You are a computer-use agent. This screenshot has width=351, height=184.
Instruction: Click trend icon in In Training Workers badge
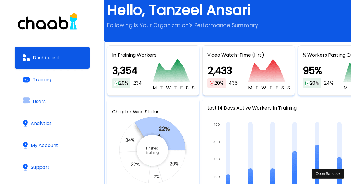click(x=117, y=83)
